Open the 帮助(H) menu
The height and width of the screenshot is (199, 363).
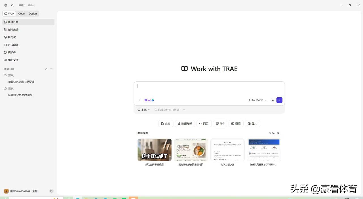(x=32, y=5)
